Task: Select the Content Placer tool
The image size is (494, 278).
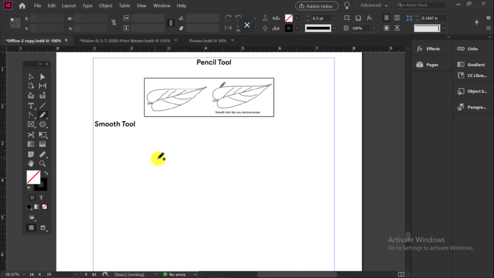Action: (42, 95)
